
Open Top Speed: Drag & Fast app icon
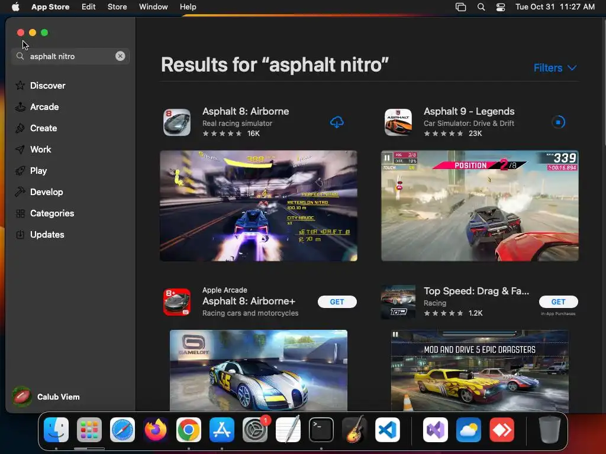(398, 302)
